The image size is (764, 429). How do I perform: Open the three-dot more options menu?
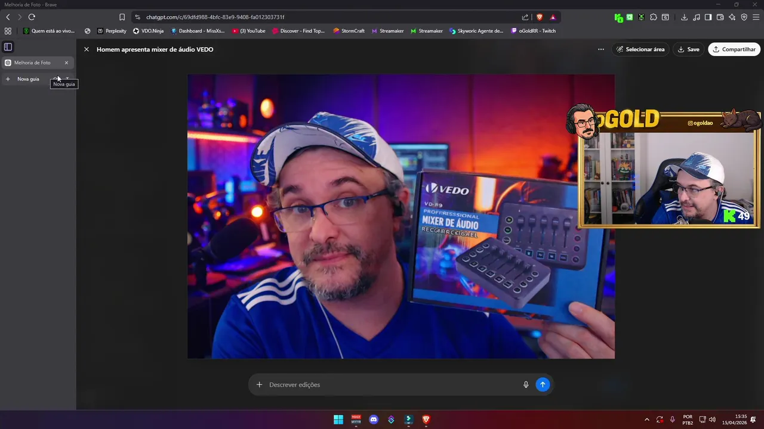pos(601,49)
